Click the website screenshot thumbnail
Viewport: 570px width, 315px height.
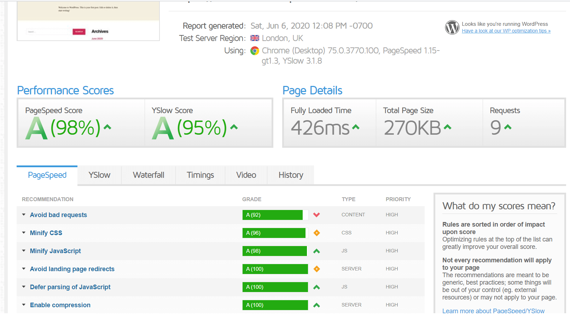point(88,21)
